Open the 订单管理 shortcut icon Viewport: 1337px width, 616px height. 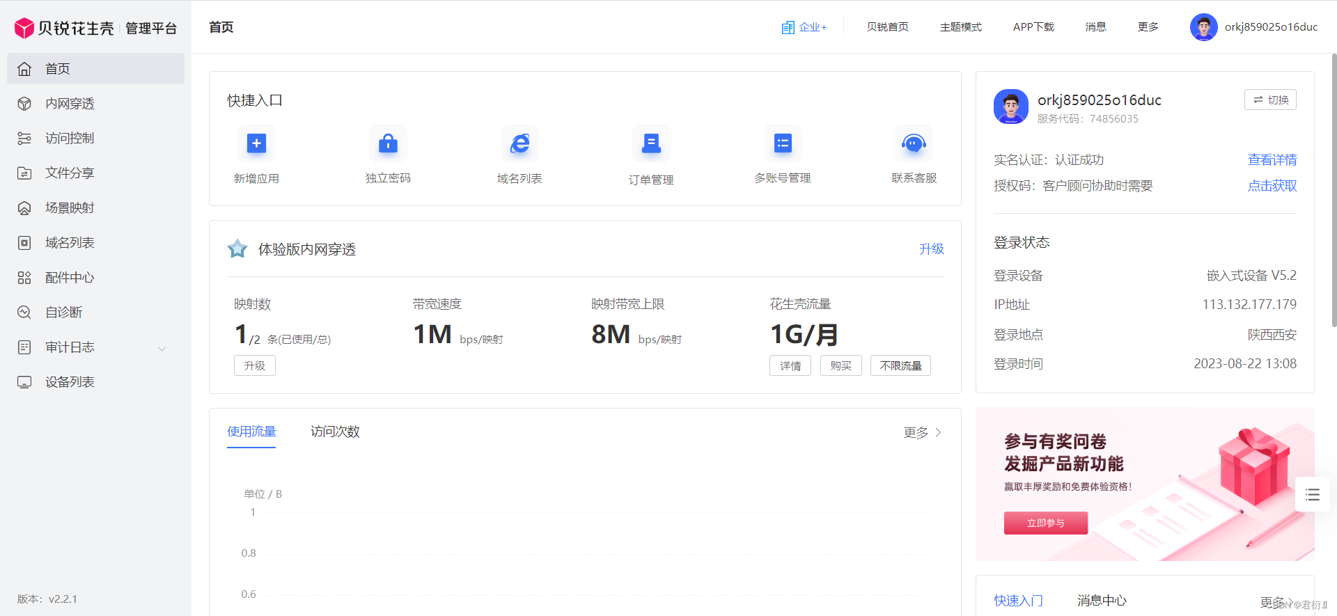click(651, 143)
